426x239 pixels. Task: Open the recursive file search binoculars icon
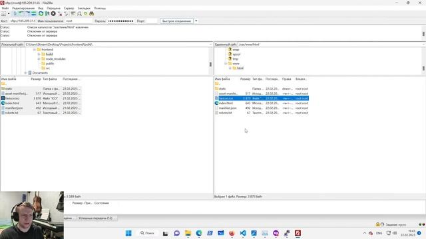[92, 13]
